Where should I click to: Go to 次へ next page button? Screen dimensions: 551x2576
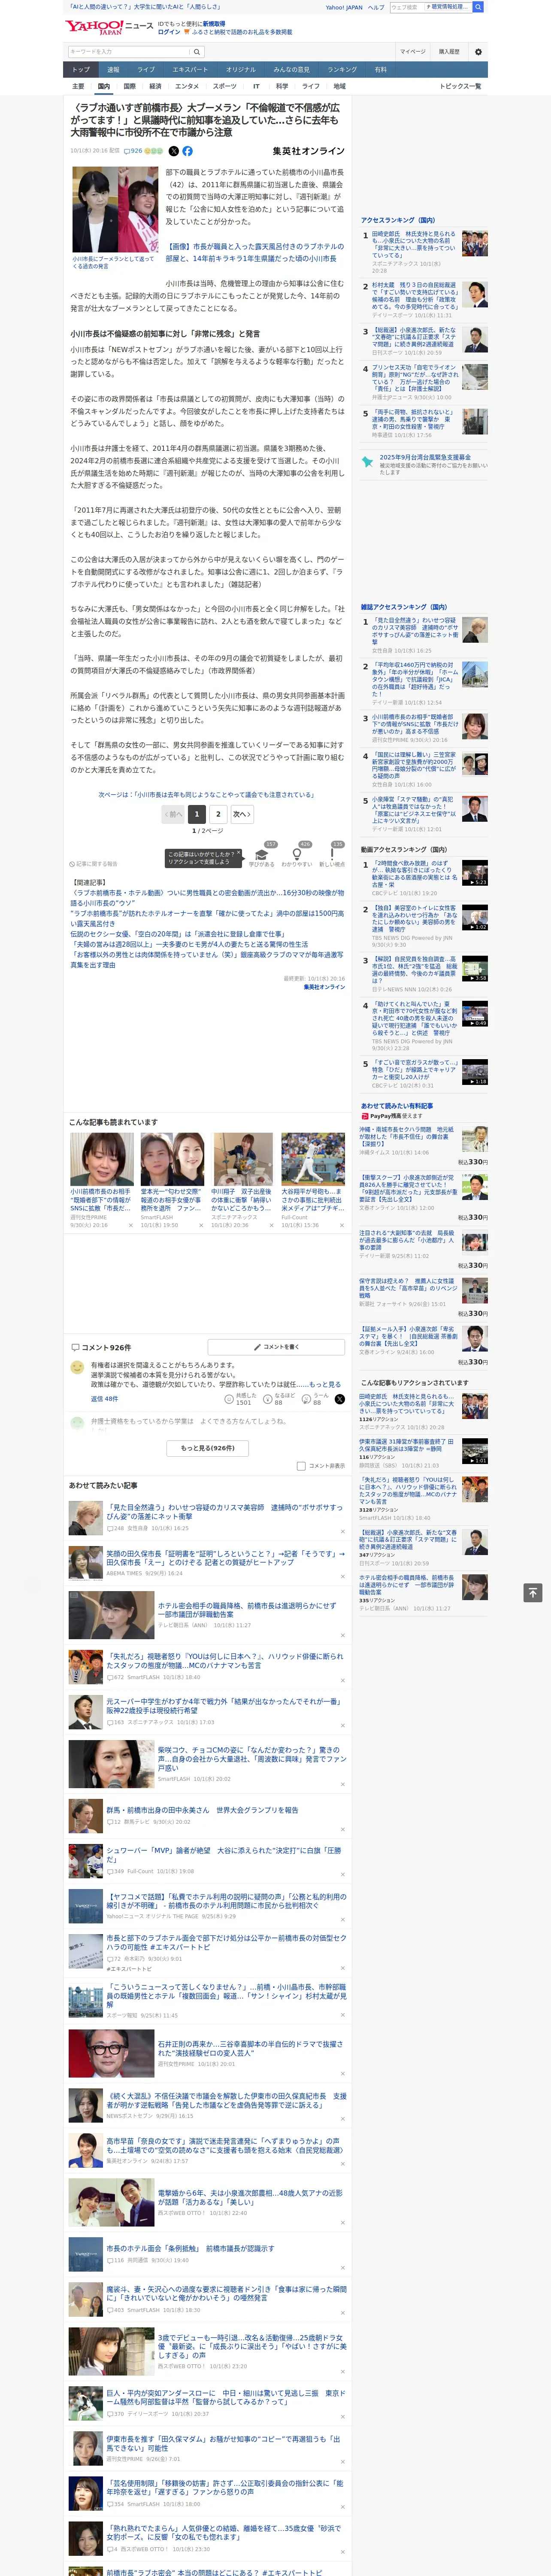[x=241, y=814]
